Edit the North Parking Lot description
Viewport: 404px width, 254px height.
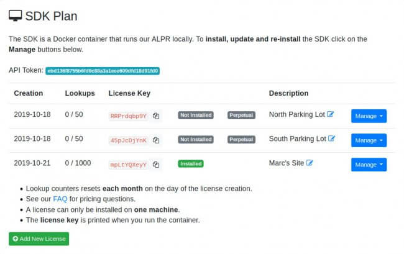(x=330, y=114)
